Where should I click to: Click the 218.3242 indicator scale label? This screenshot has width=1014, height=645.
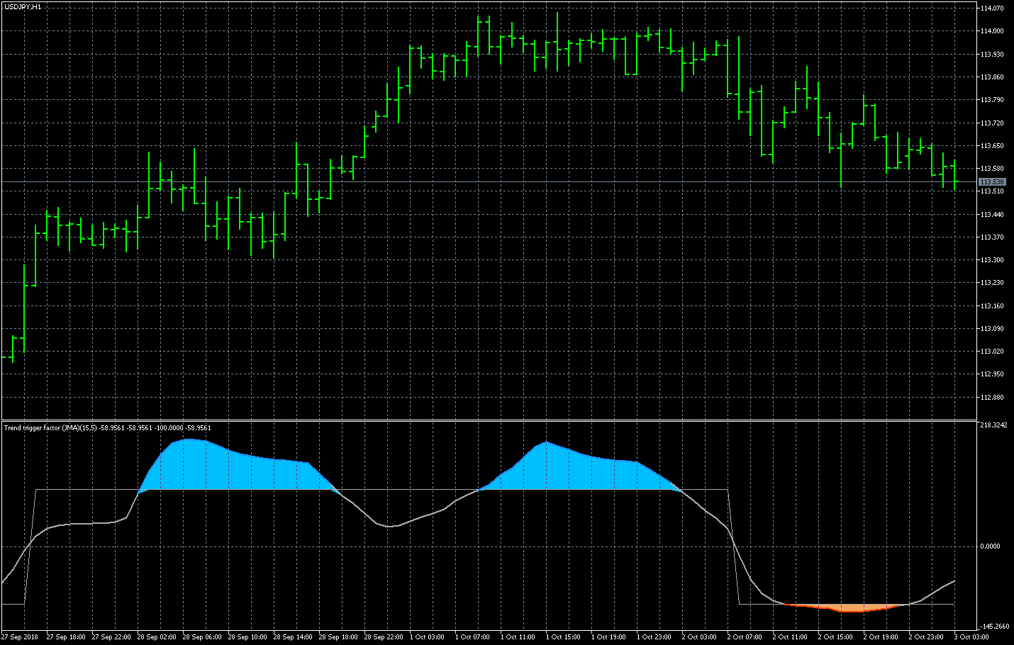[x=993, y=425]
